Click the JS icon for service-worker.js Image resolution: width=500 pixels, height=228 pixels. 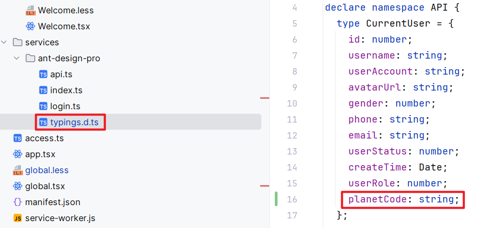(18, 218)
